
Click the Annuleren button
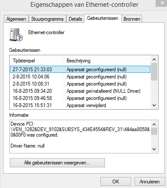click(150, 182)
